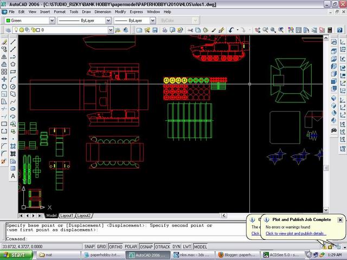Open the Express menu
Screen dimensions: 347x260
tap(136, 12)
